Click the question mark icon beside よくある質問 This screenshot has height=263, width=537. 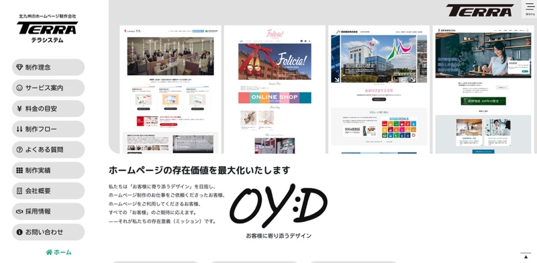(x=19, y=150)
